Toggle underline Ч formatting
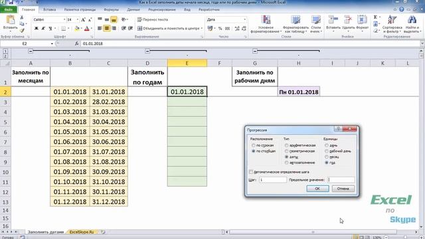425x239 pixels. pyautogui.click(x=50, y=28)
